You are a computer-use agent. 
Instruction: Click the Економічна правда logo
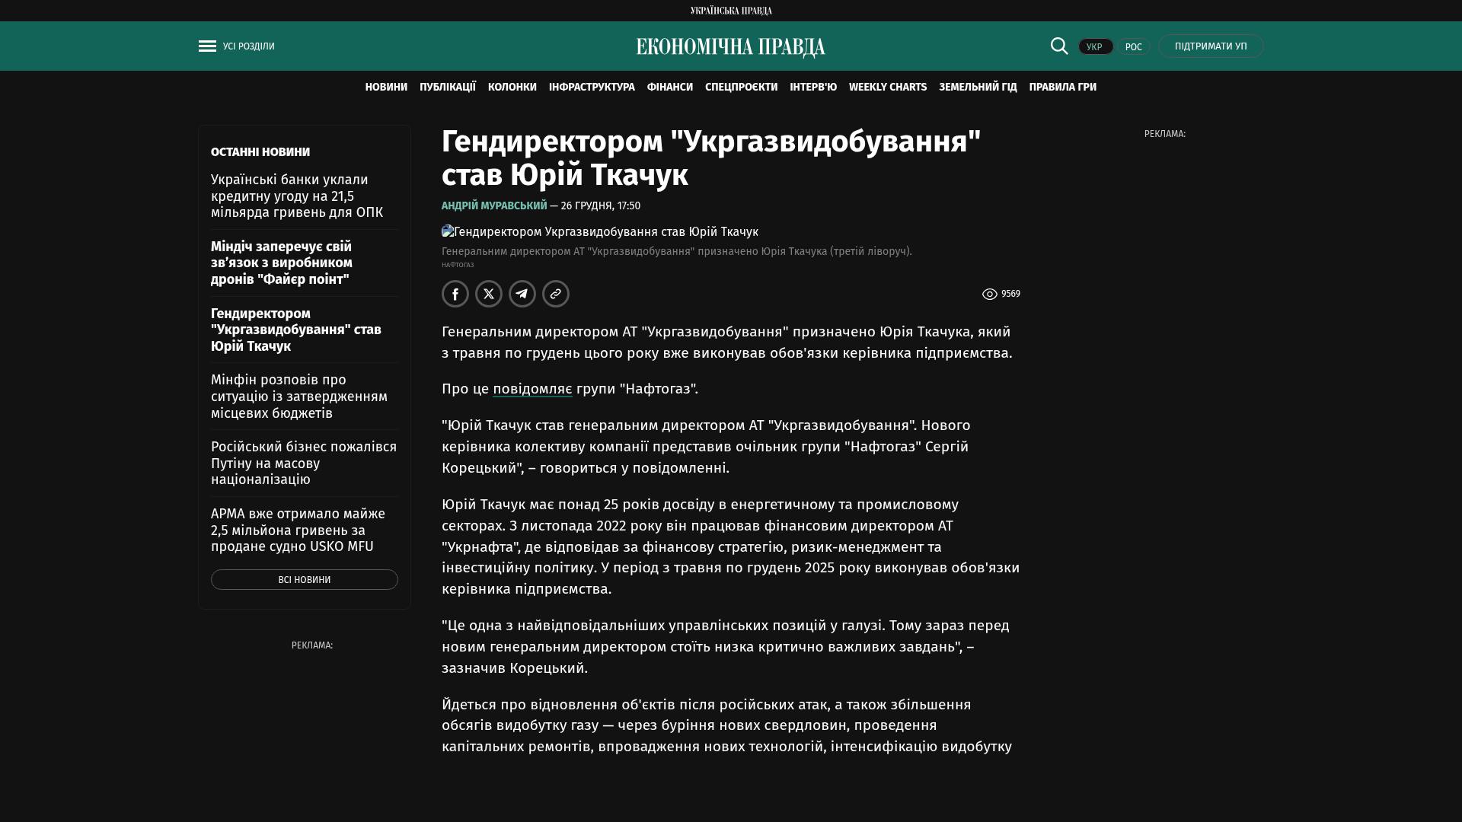pos(730,47)
